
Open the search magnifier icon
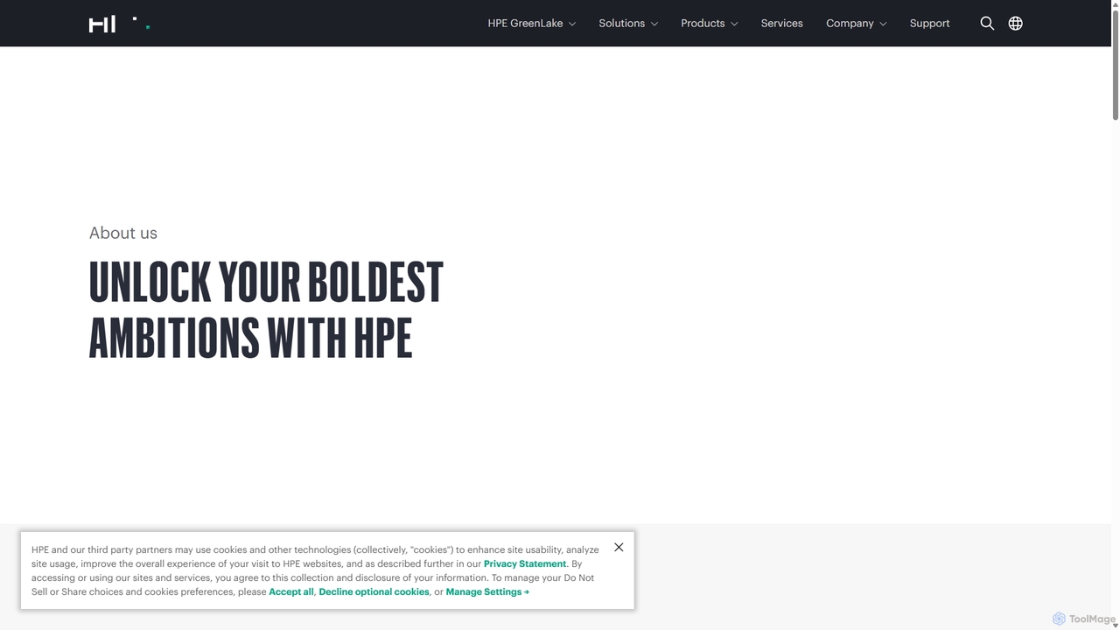pos(987,24)
